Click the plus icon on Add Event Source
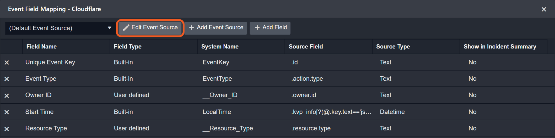Image resolution: width=555 pixels, height=138 pixels. pyautogui.click(x=192, y=28)
